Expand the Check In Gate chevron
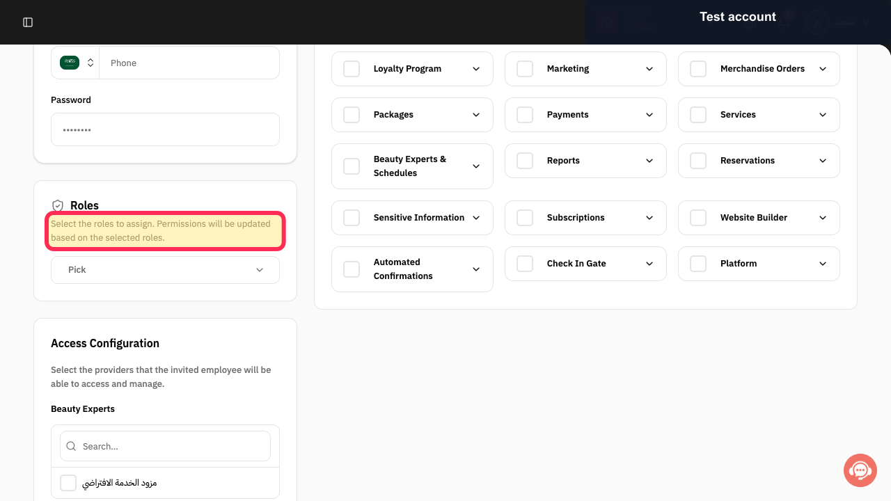891x501 pixels. [x=649, y=264]
